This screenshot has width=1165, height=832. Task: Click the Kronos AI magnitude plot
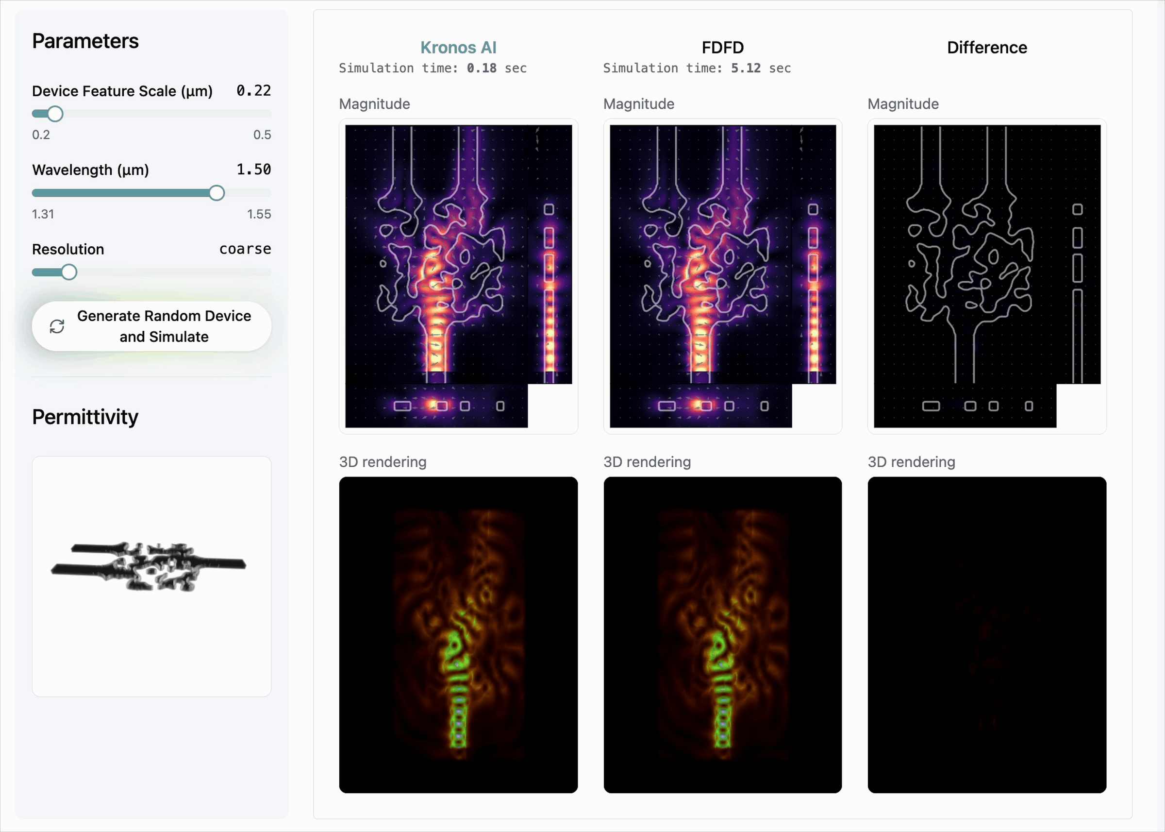(458, 276)
